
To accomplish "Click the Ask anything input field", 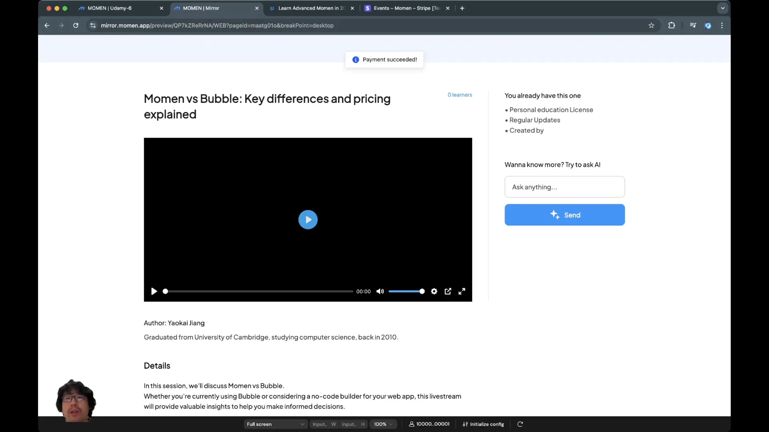I will click(x=564, y=187).
